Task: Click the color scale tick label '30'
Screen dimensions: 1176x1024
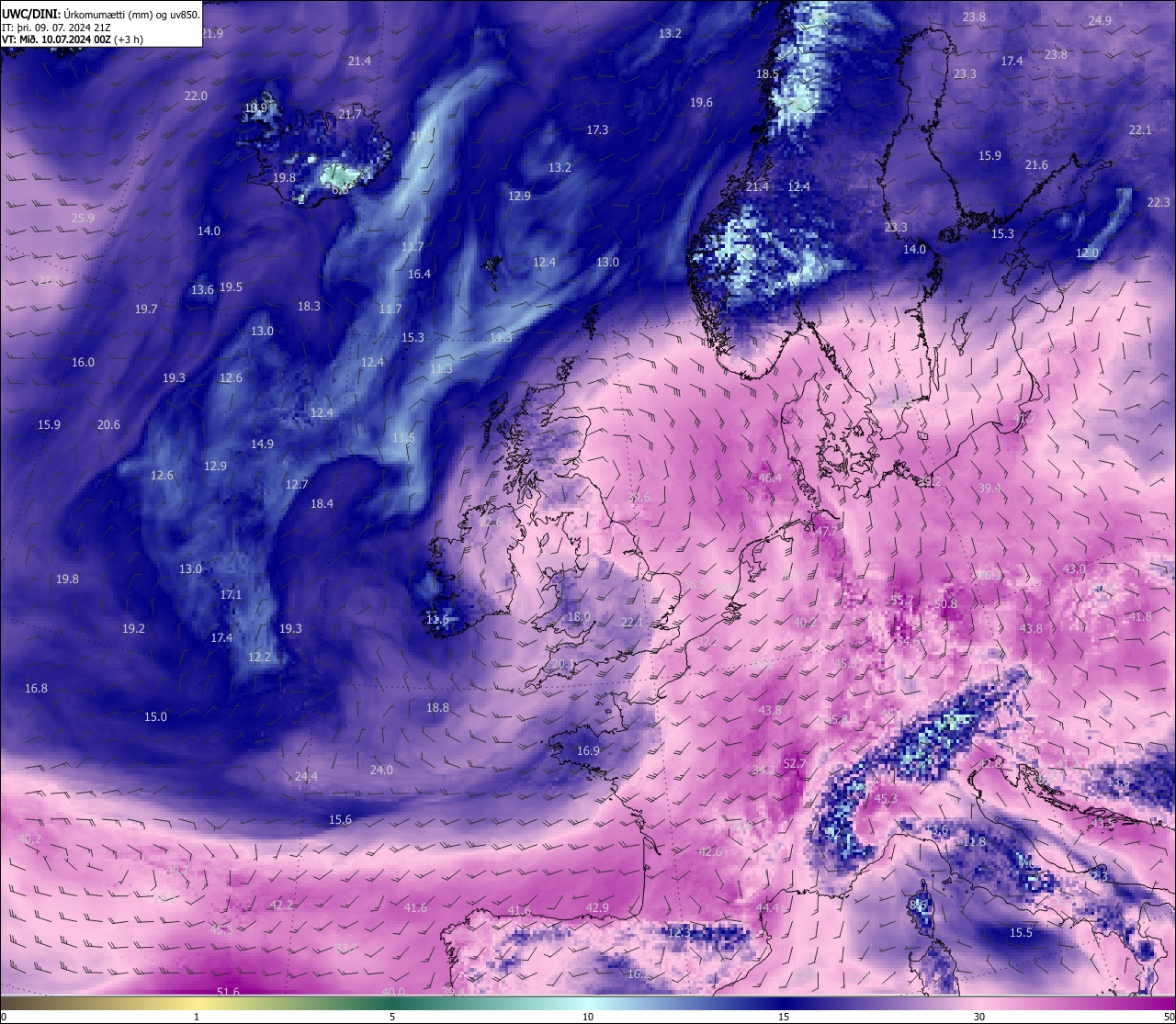Action: point(979,1017)
